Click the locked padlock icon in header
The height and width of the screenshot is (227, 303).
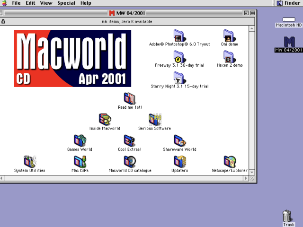[3, 21]
